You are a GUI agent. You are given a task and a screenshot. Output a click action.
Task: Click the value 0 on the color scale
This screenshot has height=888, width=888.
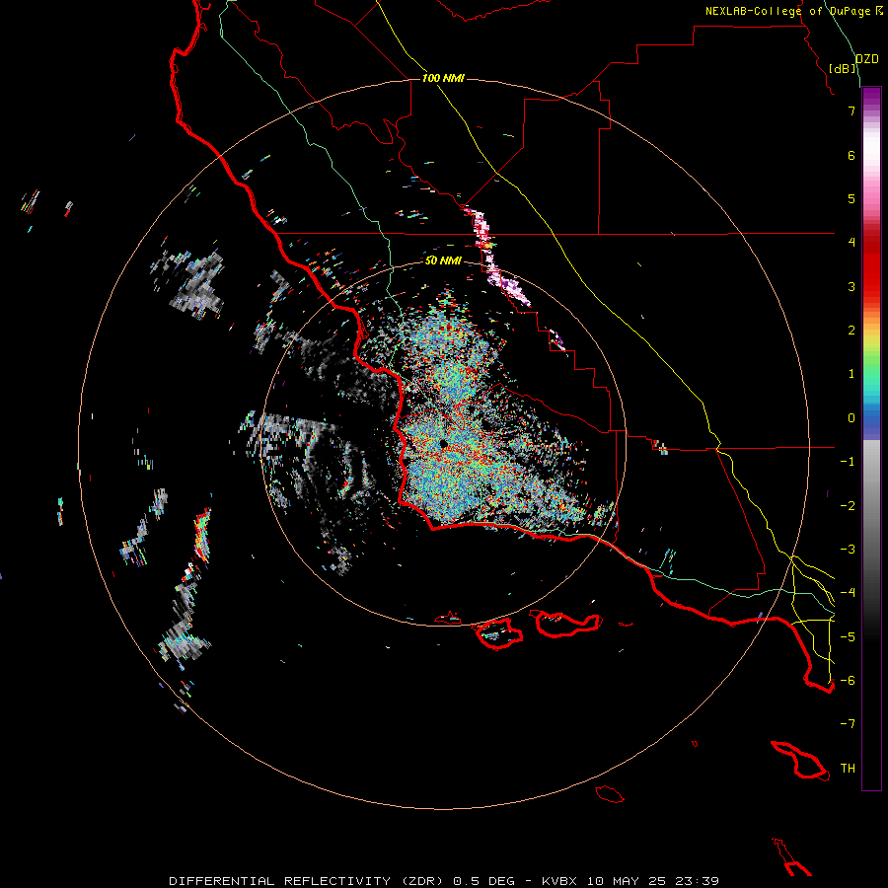pyautogui.click(x=851, y=418)
